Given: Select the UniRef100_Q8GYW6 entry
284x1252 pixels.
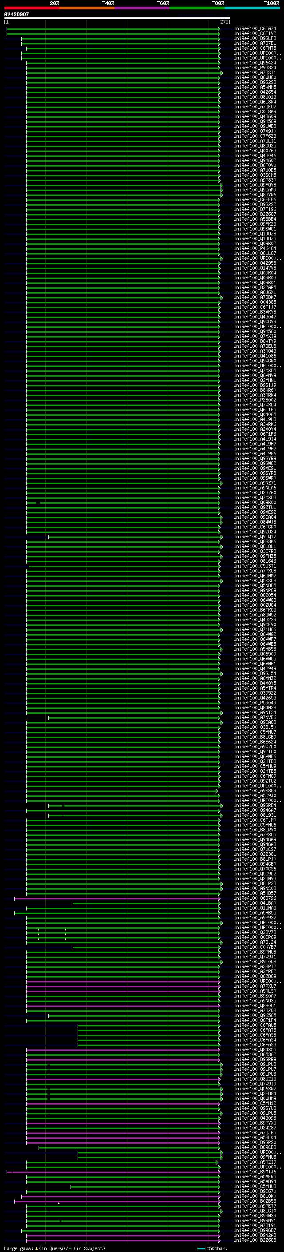Looking at the screenshot, I should (x=255, y=195).
